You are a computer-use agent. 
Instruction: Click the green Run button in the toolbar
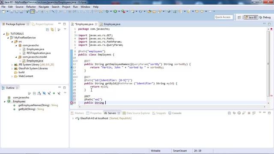click(x=115, y=12)
